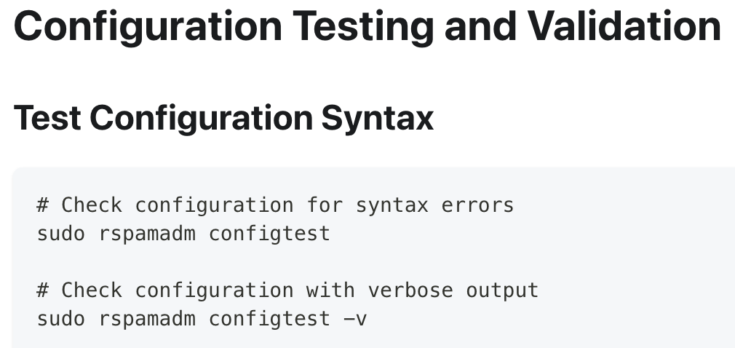Click the "# Check configuration with verbose output" comment
The height and width of the screenshot is (348, 735).
pyautogui.click(x=287, y=290)
